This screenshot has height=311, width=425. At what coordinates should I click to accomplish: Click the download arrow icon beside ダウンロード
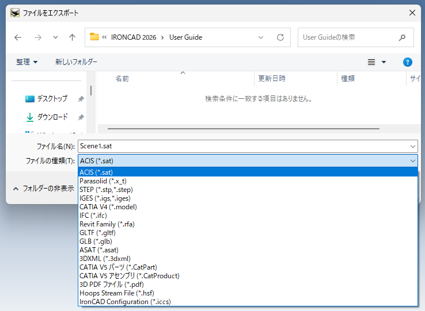(30, 117)
